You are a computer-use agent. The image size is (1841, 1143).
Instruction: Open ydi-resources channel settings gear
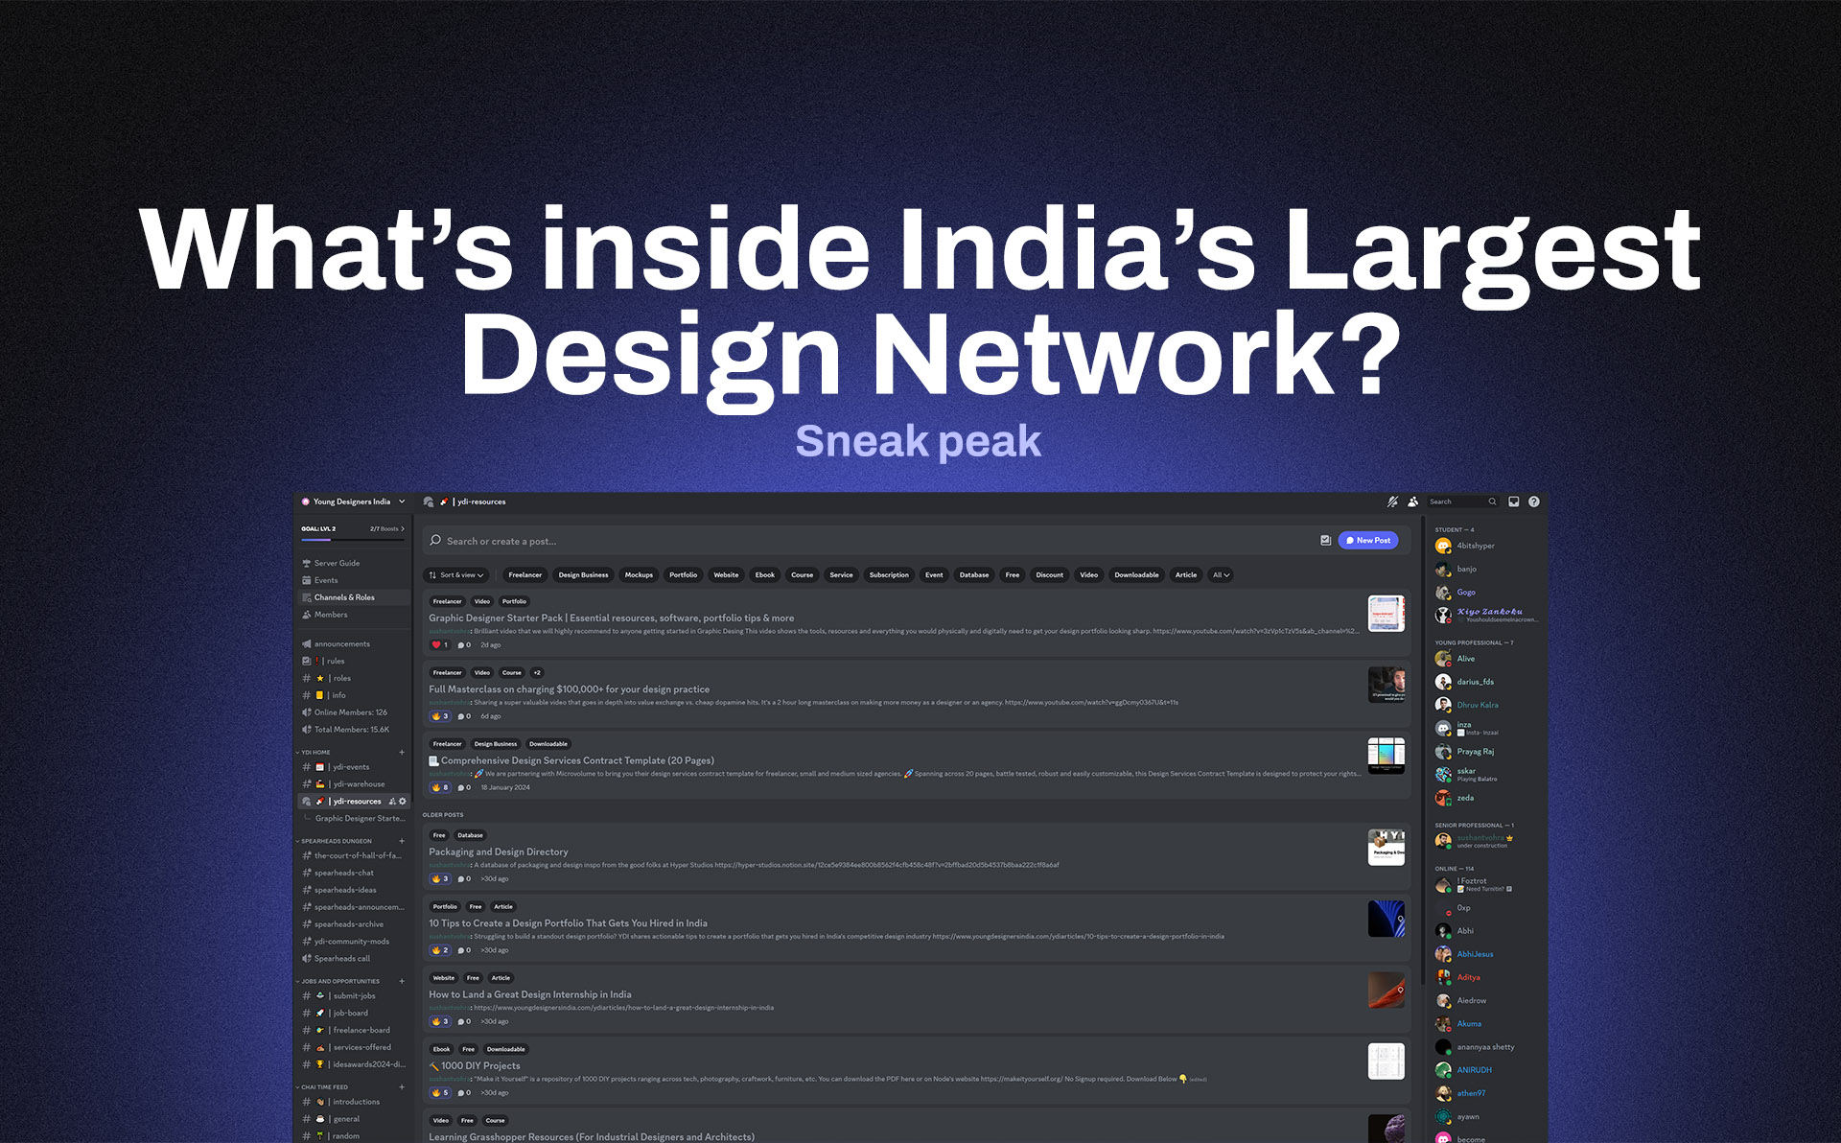tap(403, 802)
